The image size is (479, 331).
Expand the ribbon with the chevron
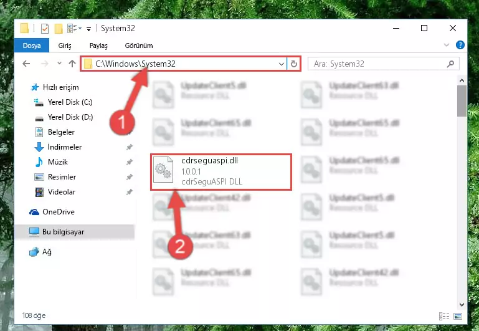click(447, 45)
